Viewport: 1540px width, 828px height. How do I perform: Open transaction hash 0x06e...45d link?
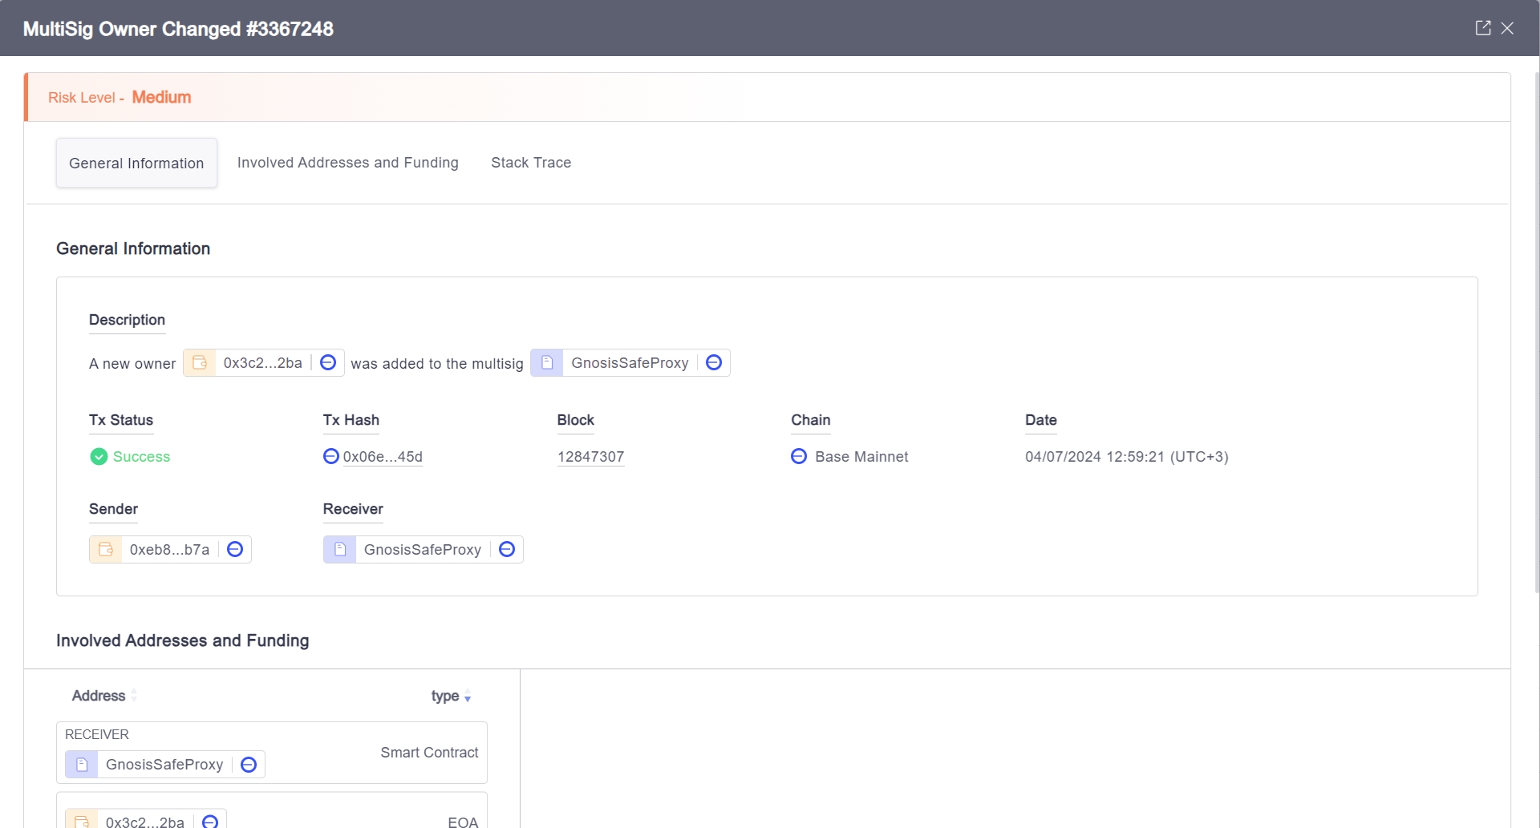click(383, 457)
